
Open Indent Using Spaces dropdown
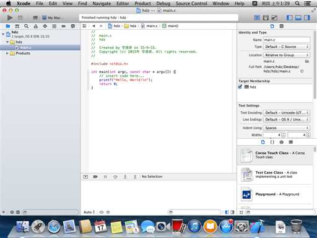click(x=287, y=128)
